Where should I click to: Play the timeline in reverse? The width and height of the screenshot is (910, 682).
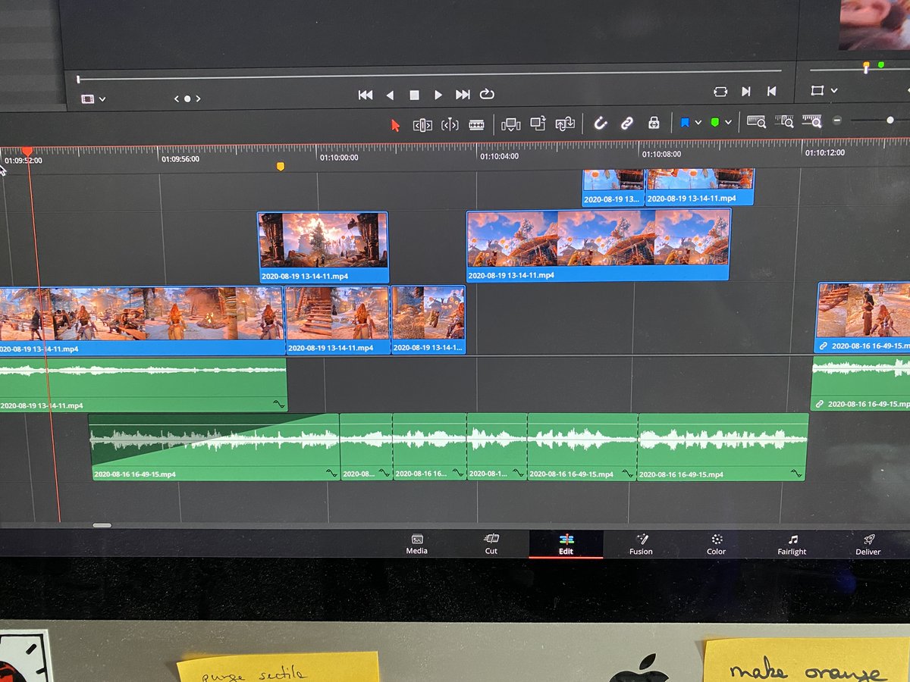[x=390, y=95]
